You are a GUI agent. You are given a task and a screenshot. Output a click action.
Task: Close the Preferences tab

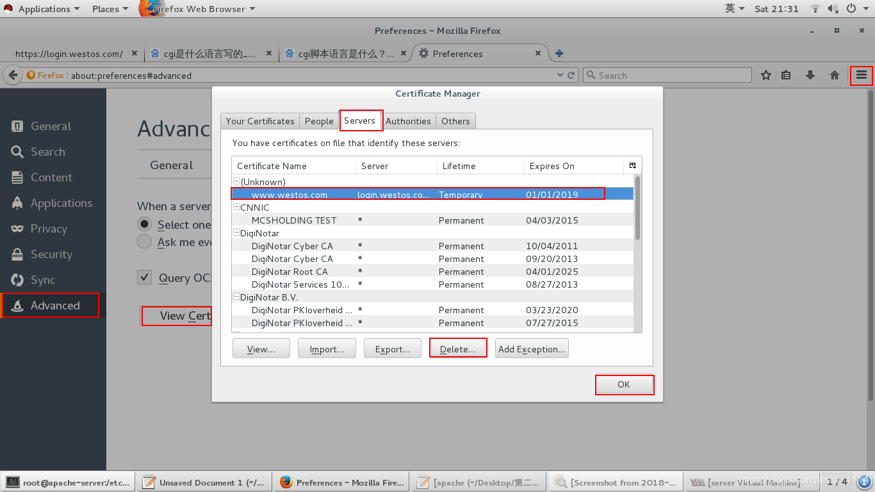[x=538, y=54]
